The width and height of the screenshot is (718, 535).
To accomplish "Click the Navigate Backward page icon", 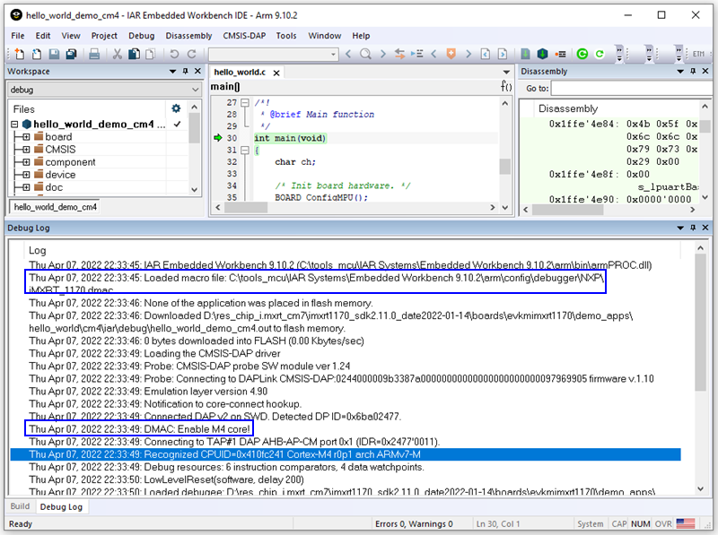I will click(x=486, y=54).
